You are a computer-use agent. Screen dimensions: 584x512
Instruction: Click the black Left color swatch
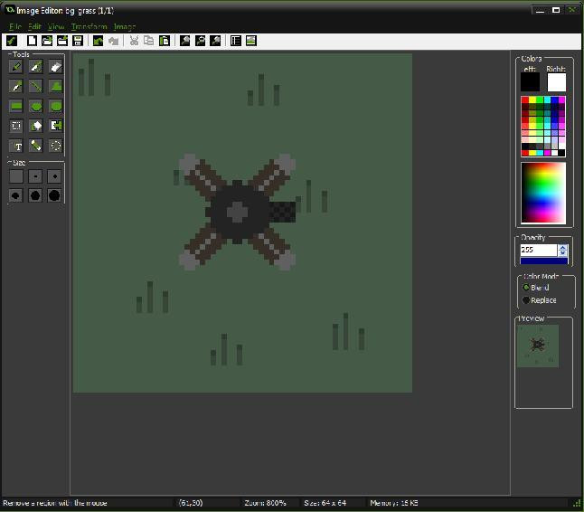pos(530,82)
